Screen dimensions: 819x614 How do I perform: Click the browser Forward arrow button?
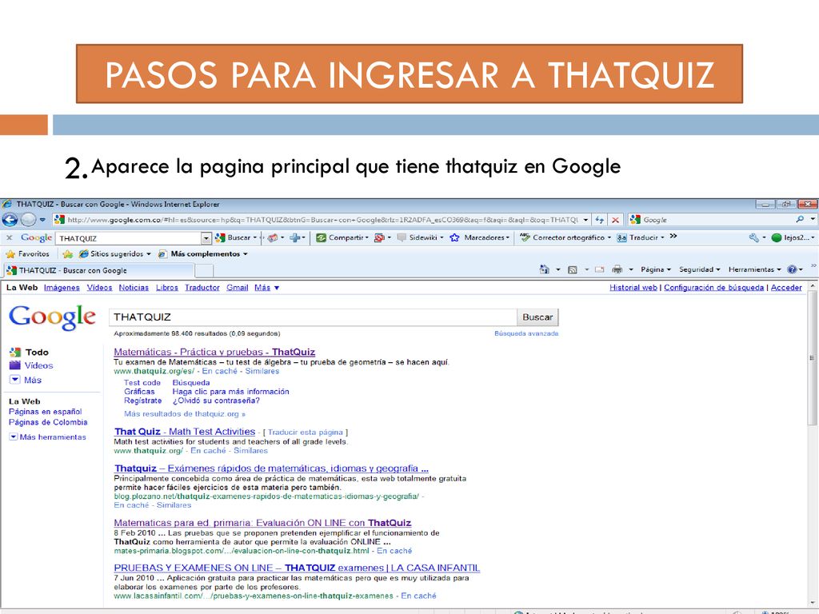pos(28,220)
